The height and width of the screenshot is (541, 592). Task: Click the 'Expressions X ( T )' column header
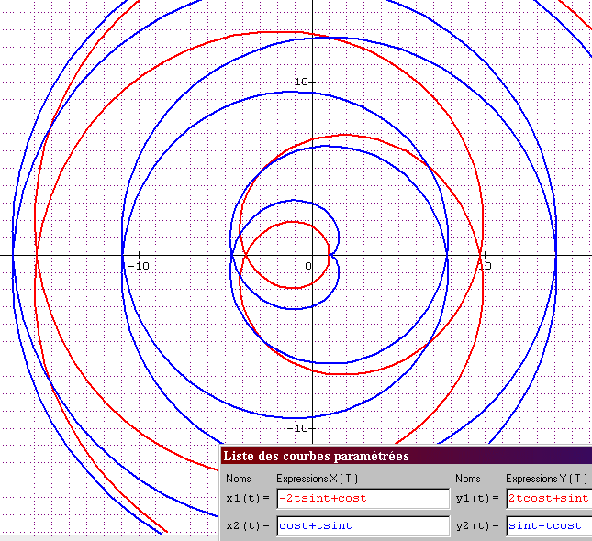tap(318, 479)
